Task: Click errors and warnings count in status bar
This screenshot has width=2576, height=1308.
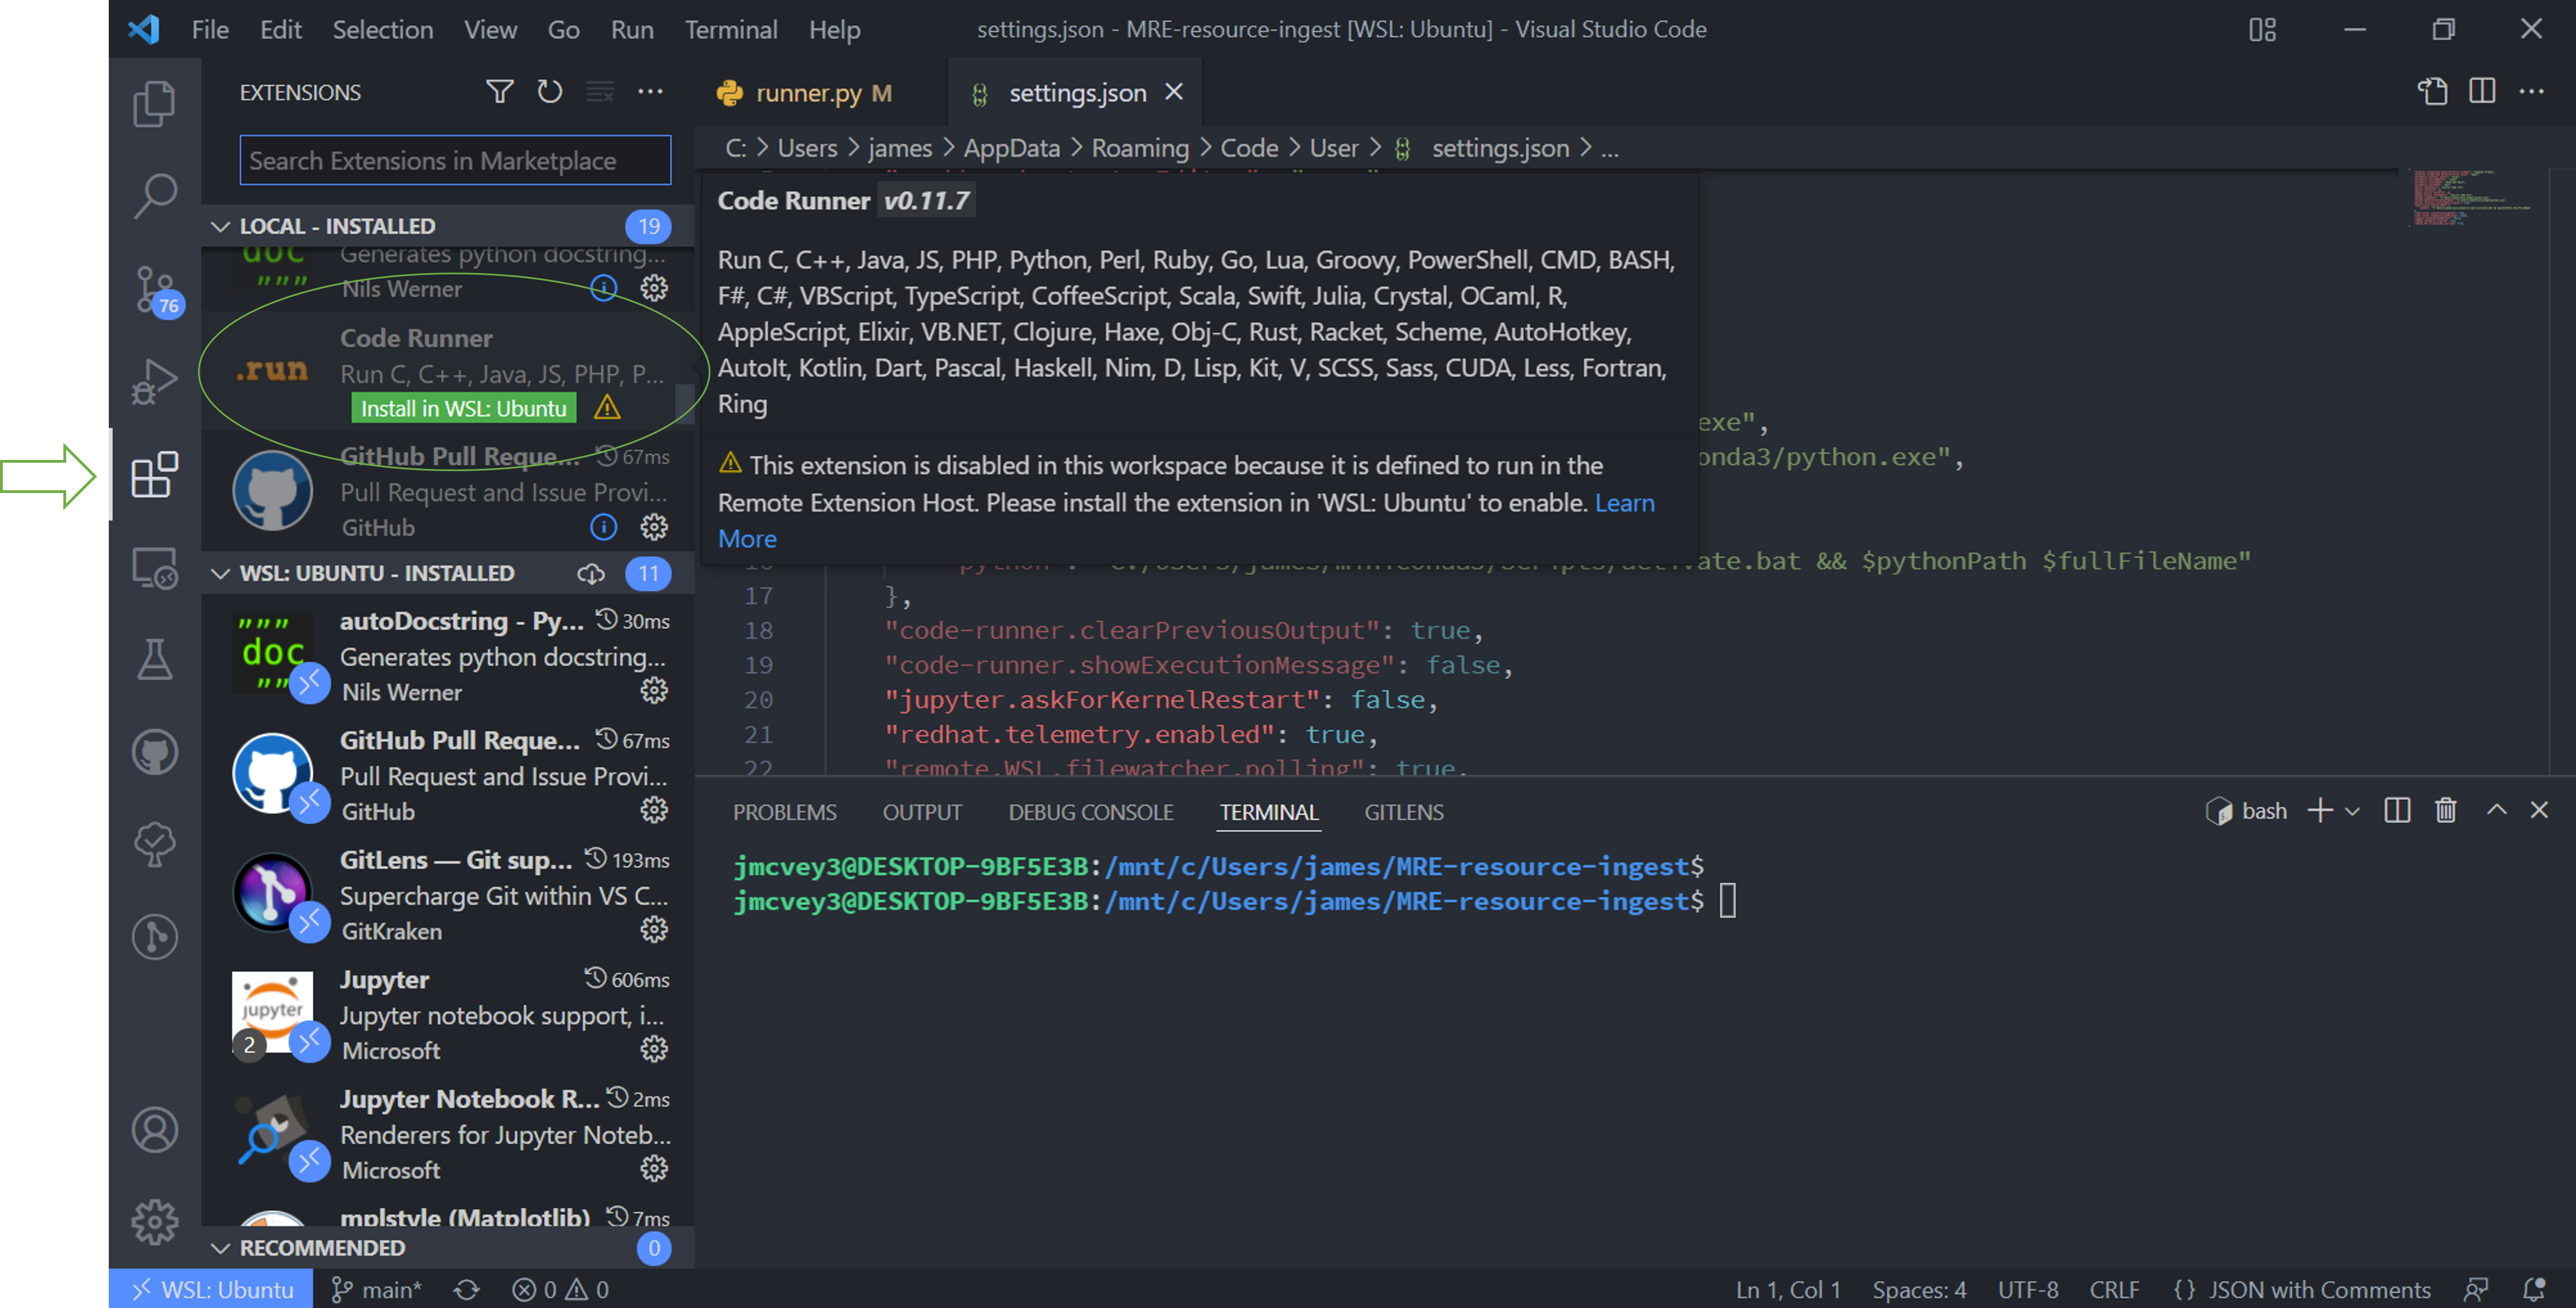Action: coord(560,1290)
